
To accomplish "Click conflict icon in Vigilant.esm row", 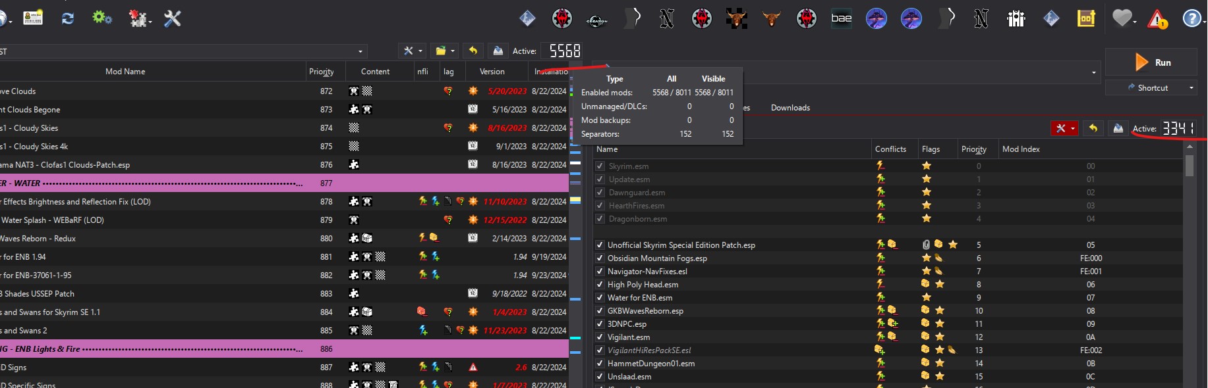I will 886,337.
